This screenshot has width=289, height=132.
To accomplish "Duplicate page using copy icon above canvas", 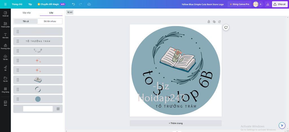I will coord(214,21).
